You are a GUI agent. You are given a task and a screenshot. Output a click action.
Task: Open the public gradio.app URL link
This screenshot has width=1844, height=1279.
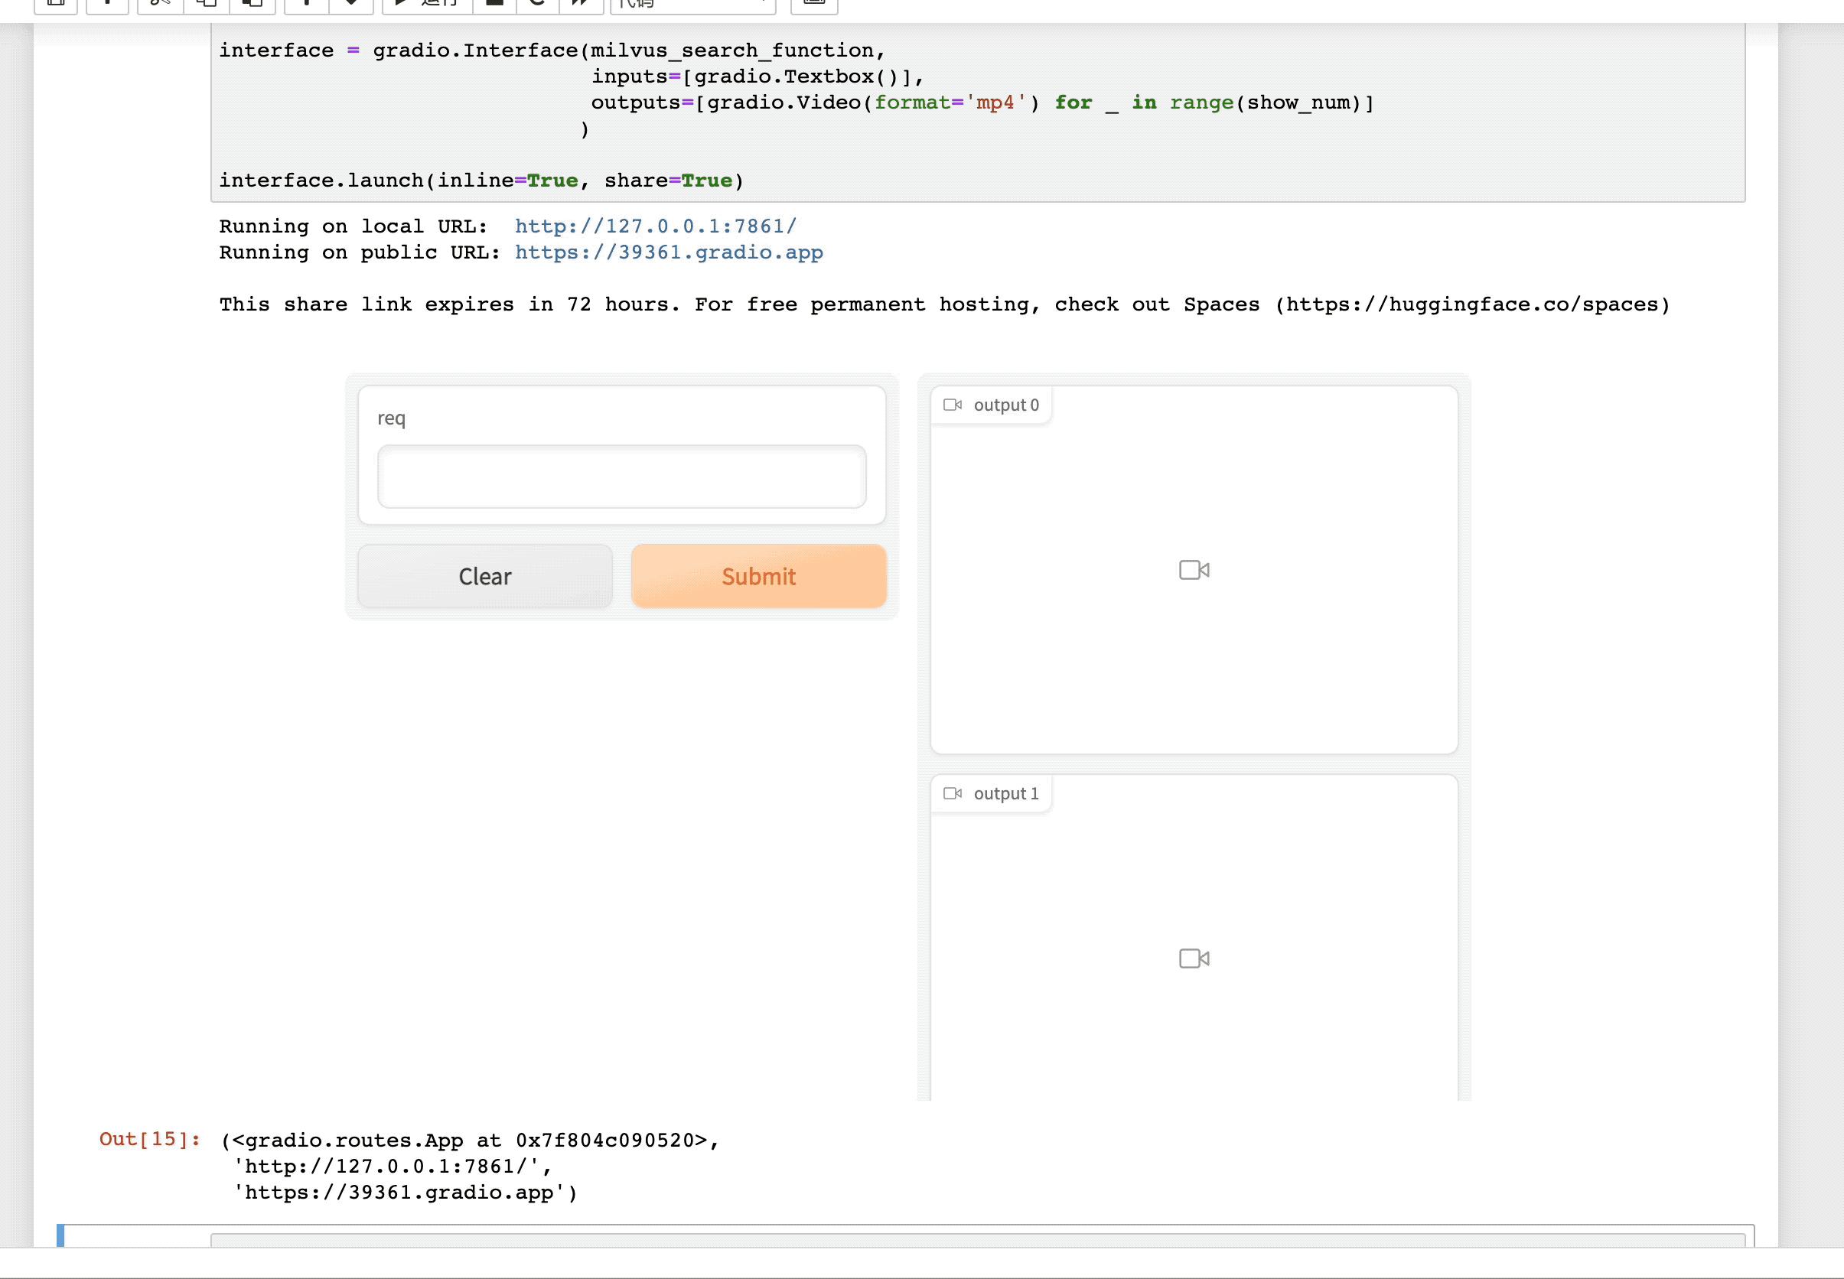669,252
